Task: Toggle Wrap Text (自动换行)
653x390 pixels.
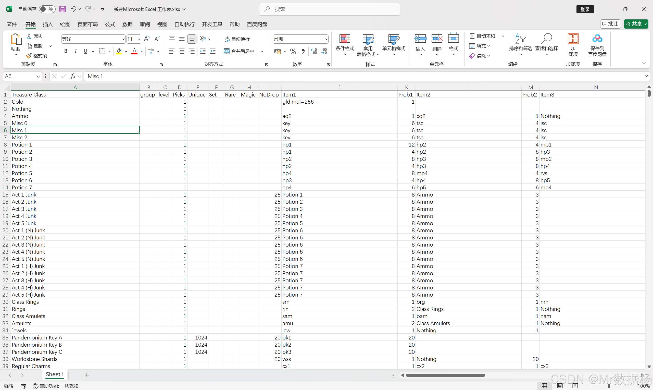Action: tap(237, 39)
